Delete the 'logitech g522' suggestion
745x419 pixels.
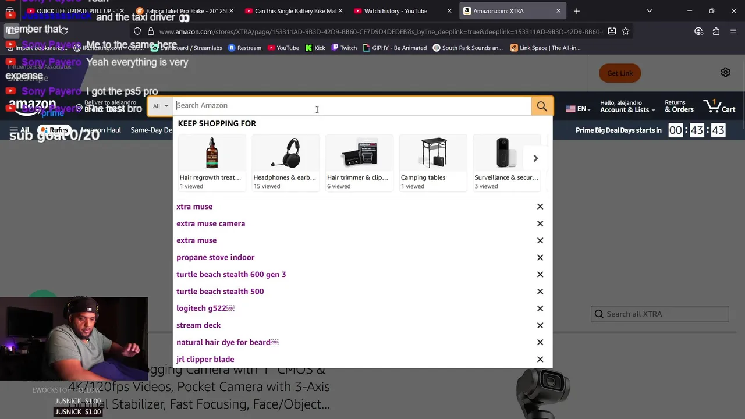540,308
